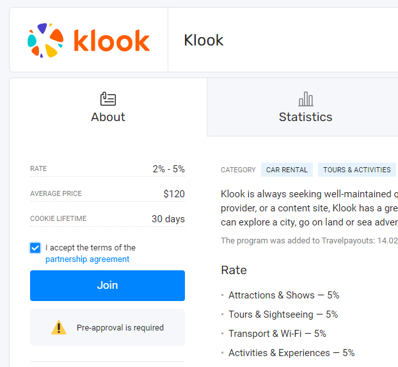This screenshot has height=367, width=398.
Task: Click the yellow warning triangle icon
Action: click(x=59, y=327)
